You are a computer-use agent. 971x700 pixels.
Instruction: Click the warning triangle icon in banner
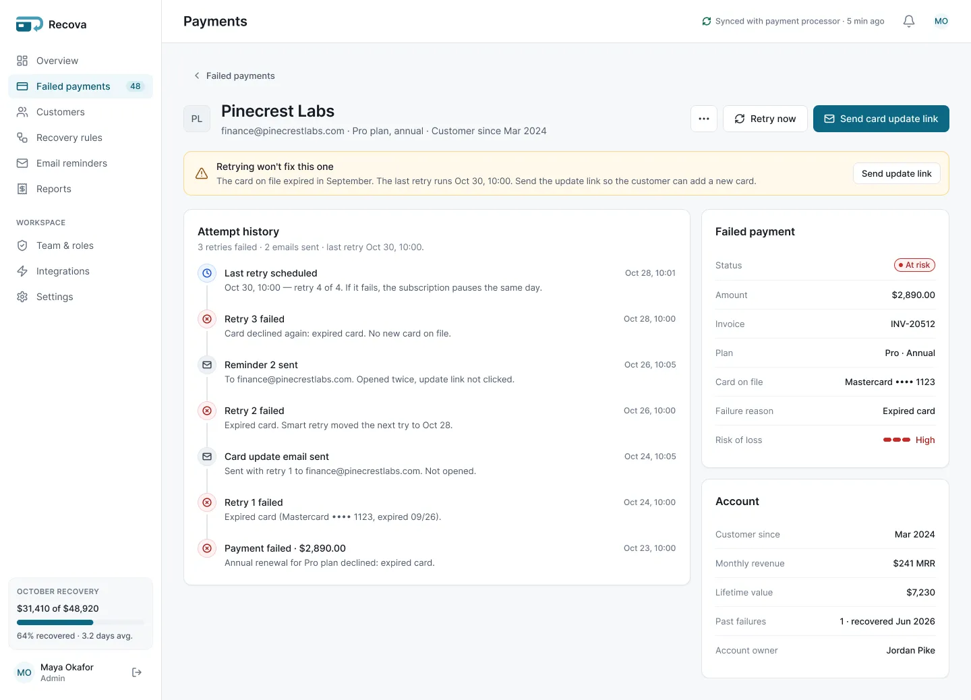[202, 173]
